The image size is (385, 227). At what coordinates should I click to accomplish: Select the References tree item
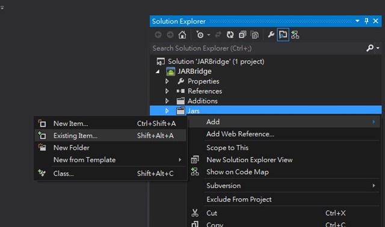click(205, 91)
